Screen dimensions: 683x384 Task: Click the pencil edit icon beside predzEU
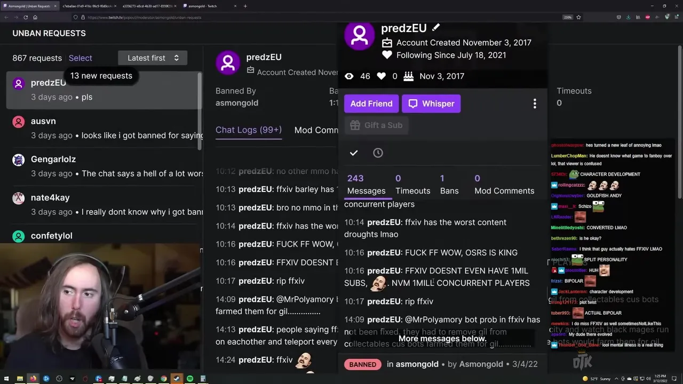coord(436,28)
